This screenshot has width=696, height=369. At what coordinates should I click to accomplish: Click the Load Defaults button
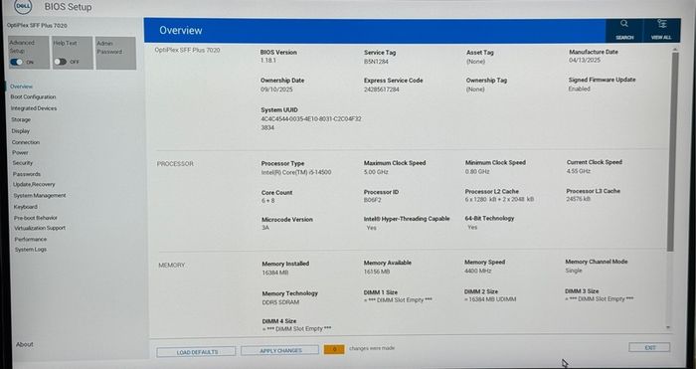pyautogui.click(x=196, y=352)
